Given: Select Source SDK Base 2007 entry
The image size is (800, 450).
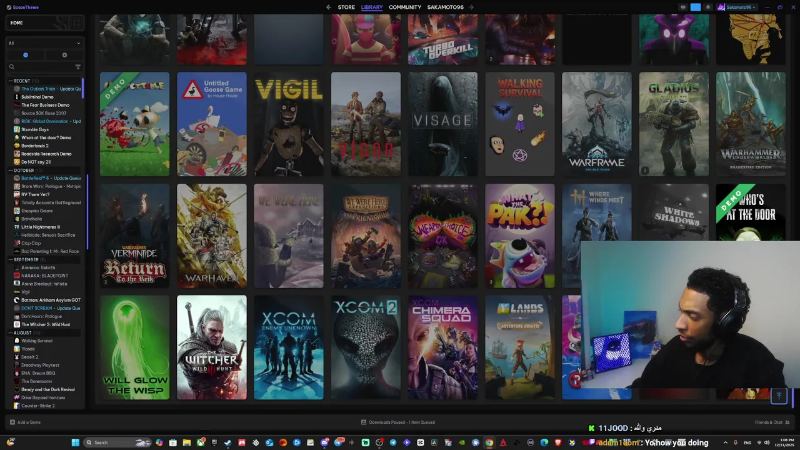Looking at the screenshot, I should [x=47, y=113].
